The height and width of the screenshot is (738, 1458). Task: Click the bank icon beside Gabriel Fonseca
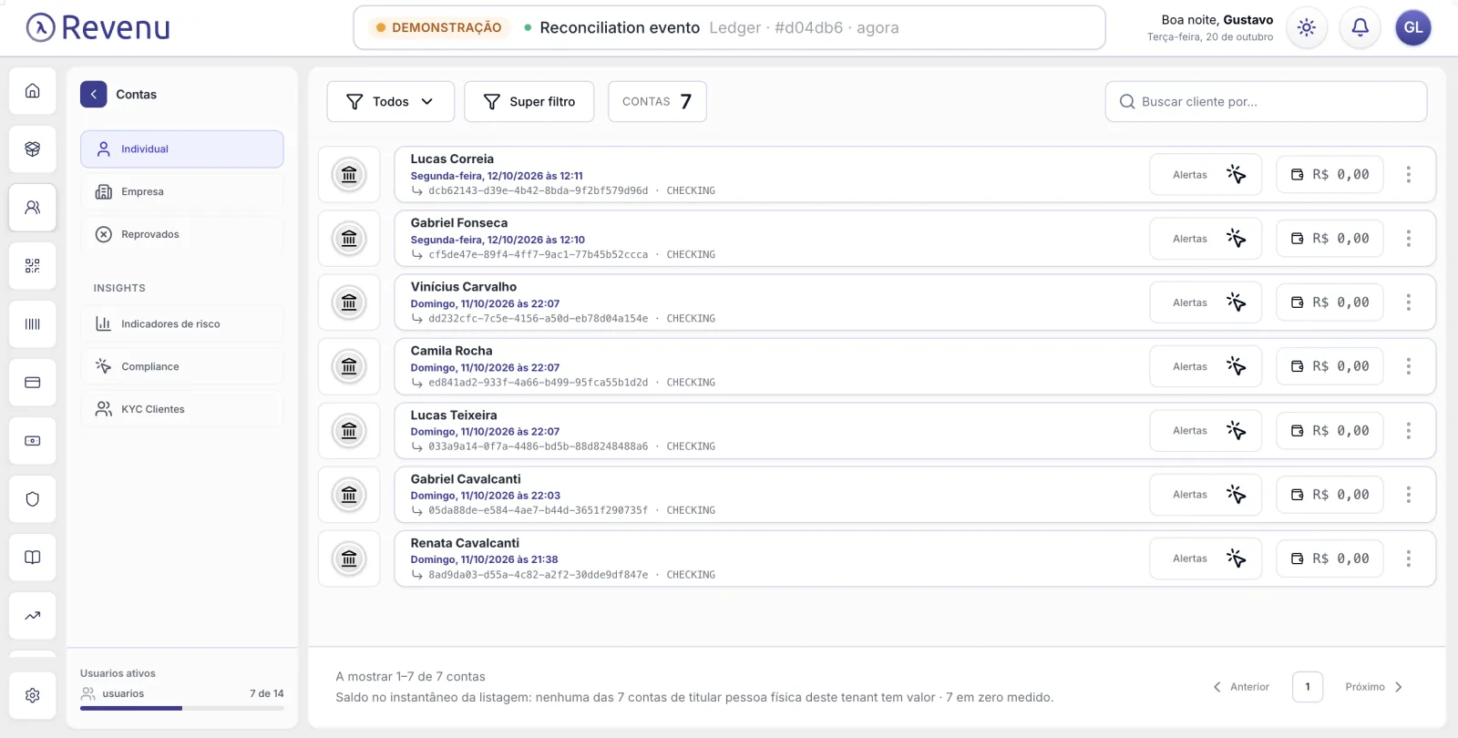tap(349, 239)
